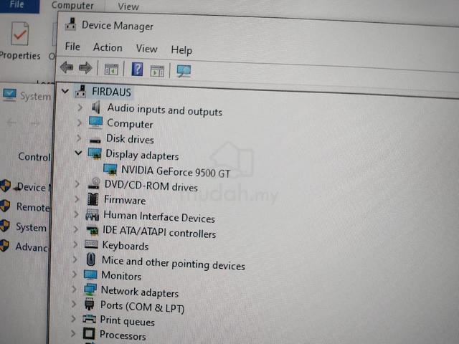
Task: Click the Forward arrow in Device Manager toolbar
Action: (85, 68)
